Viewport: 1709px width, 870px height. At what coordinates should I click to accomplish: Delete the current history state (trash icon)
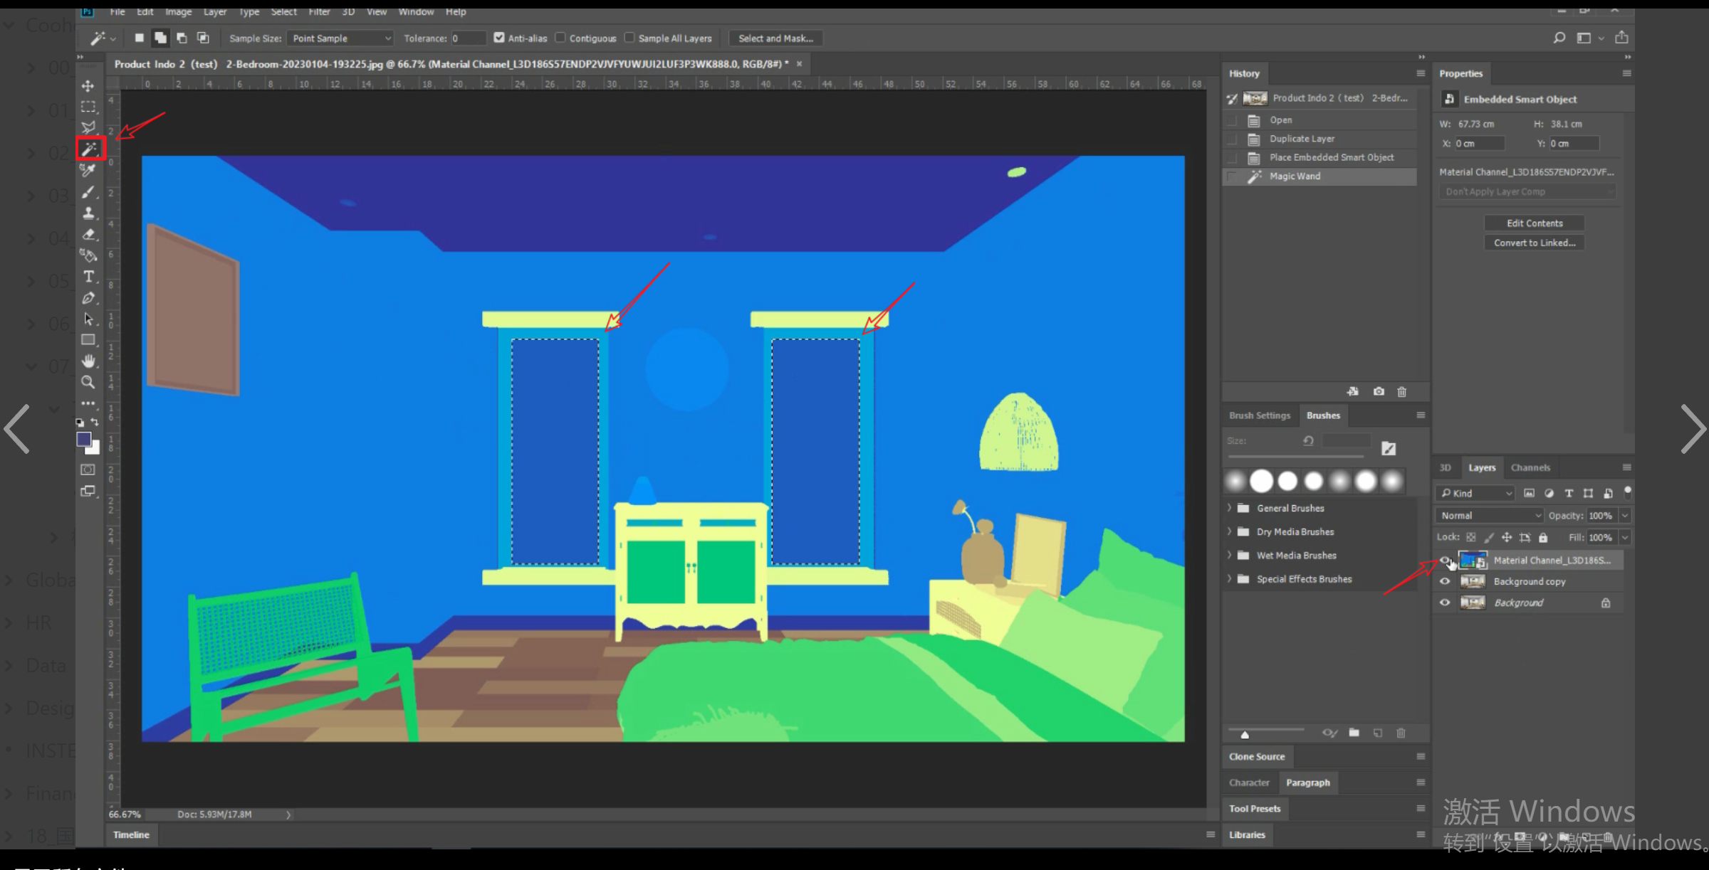click(1401, 391)
